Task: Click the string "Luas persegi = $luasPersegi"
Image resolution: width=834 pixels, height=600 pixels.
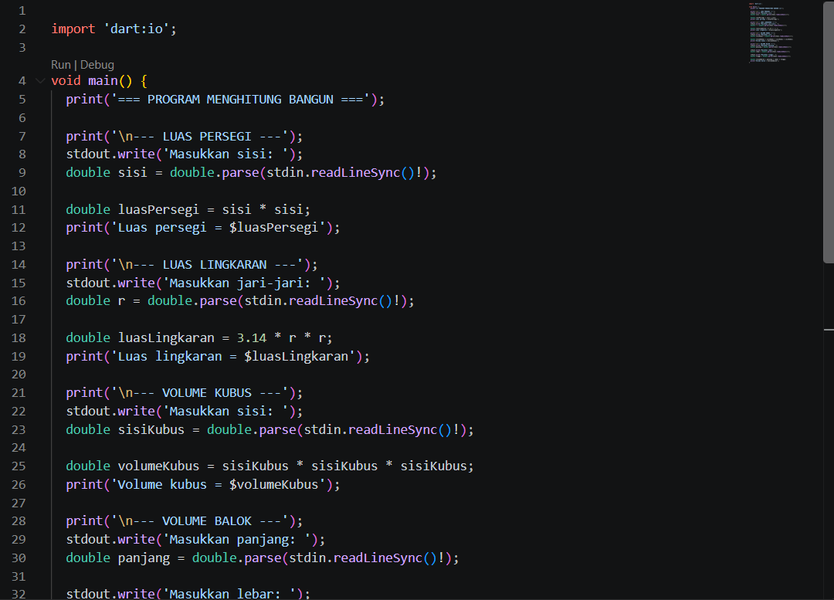Action: (218, 228)
